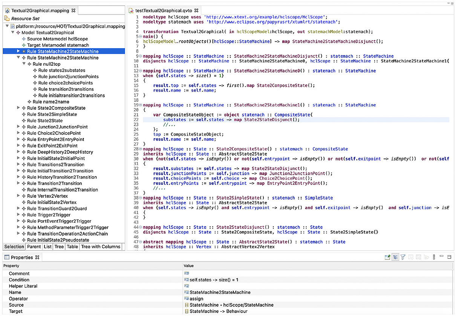Click the icon of Rule null2top
Image resolution: width=456 pixels, height=316 pixels.
[29, 64]
